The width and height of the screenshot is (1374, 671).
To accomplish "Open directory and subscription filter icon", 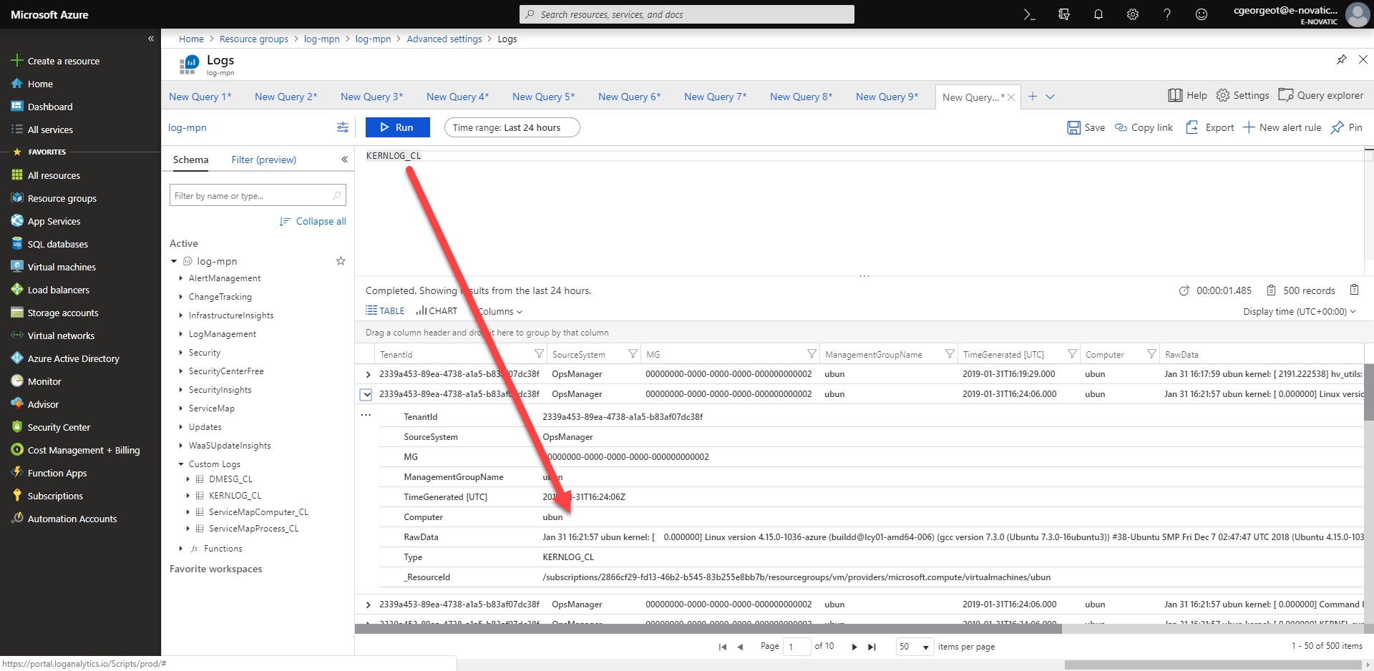I will [x=1064, y=14].
